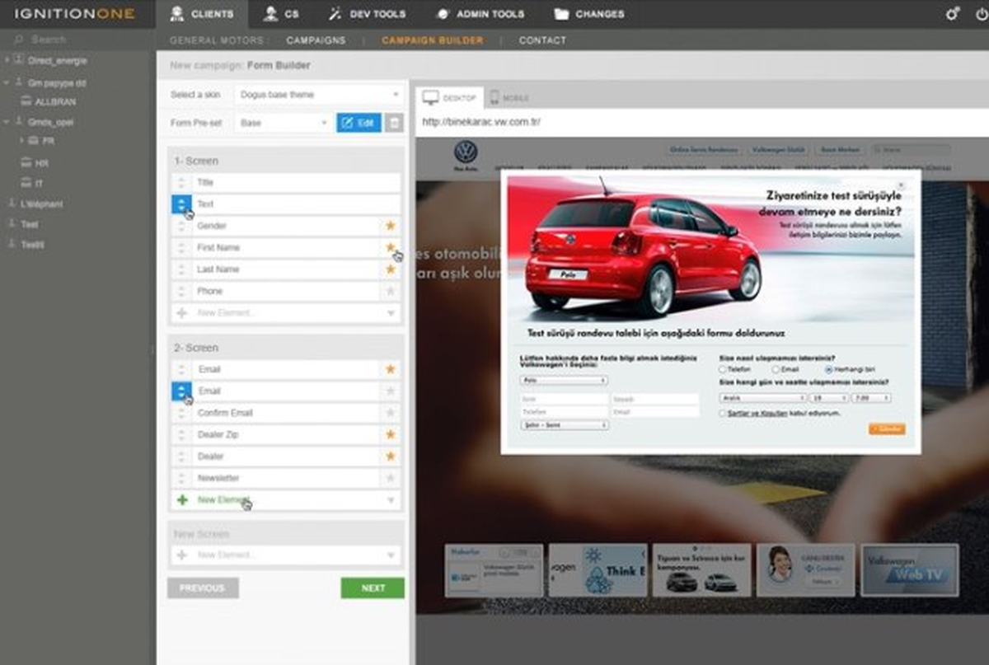
Task: Click the reorder handle beside Last Name
Action: click(x=181, y=269)
